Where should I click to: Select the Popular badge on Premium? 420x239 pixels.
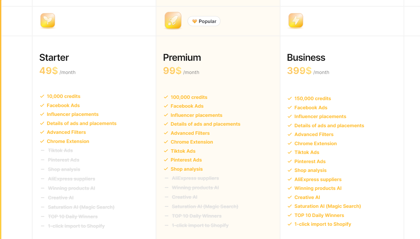pos(204,21)
